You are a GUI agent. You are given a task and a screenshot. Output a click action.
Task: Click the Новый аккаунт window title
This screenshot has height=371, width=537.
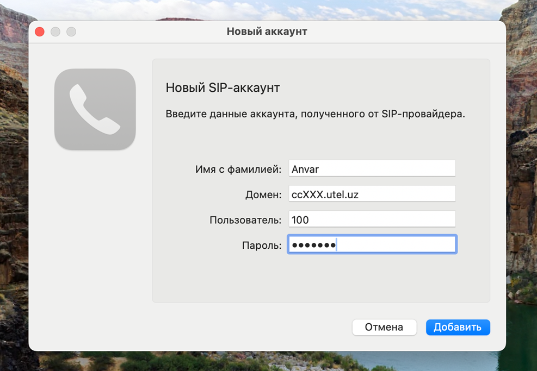tap(267, 32)
